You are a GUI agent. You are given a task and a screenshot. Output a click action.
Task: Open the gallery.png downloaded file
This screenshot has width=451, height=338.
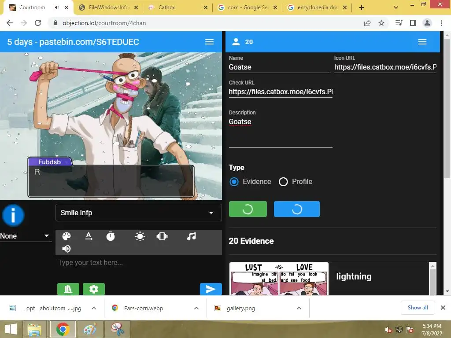(x=241, y=308)
